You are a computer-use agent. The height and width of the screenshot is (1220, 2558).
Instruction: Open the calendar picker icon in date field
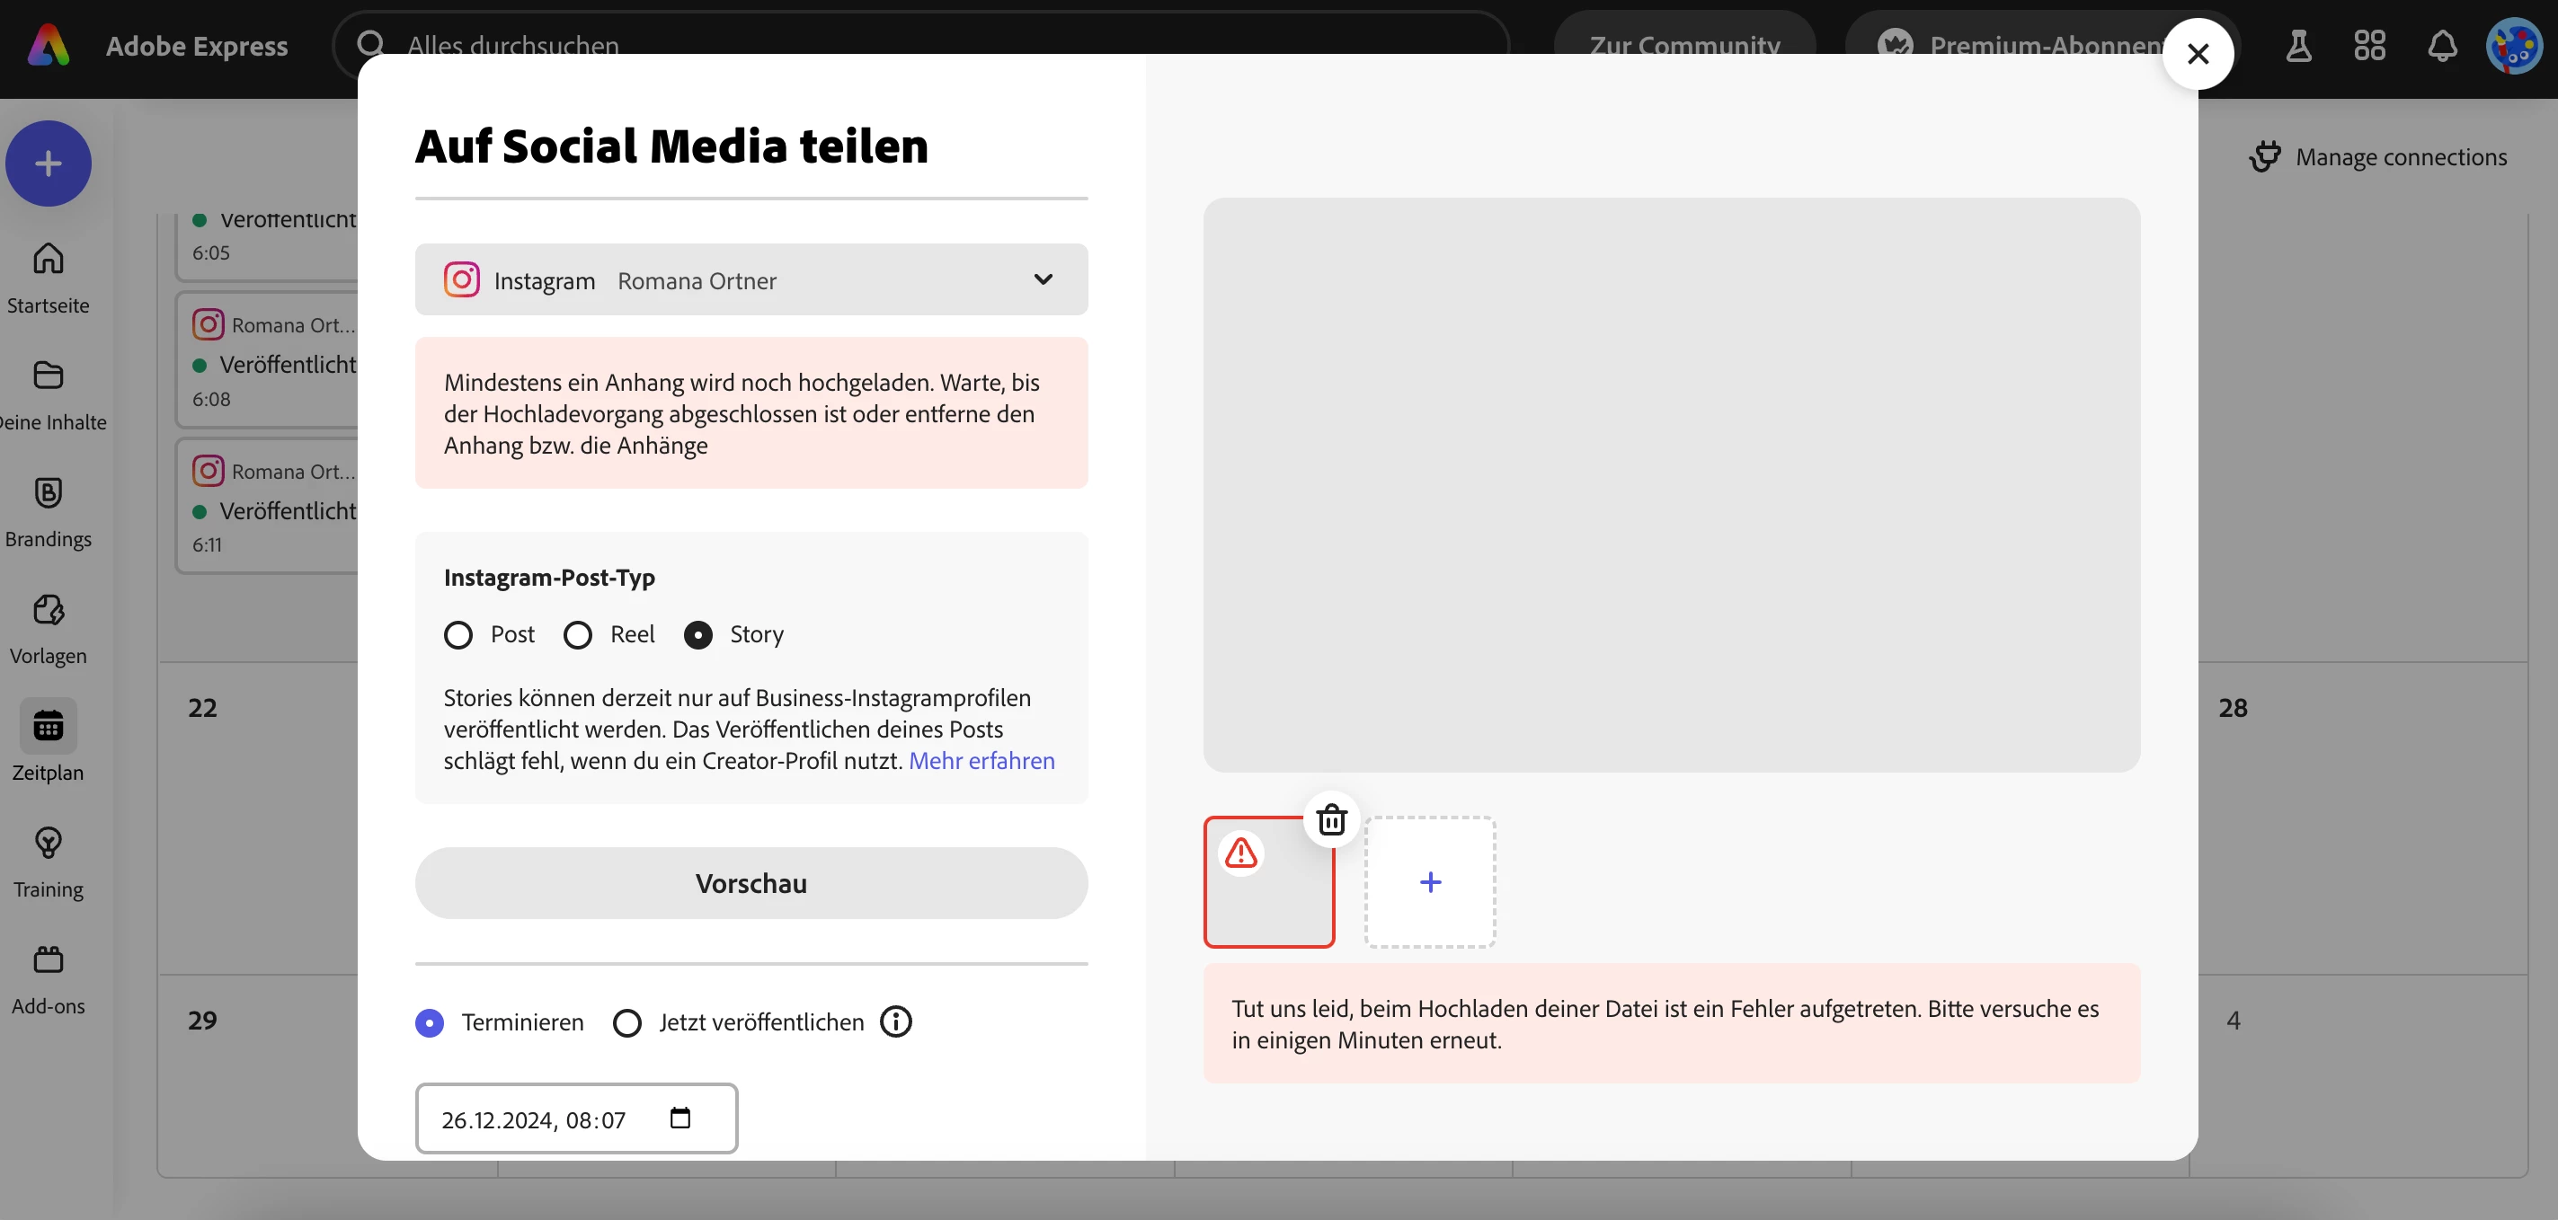(x=680, y=1118)
